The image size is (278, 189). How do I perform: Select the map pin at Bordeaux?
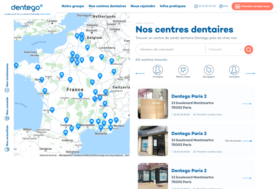tap(52, 110)
